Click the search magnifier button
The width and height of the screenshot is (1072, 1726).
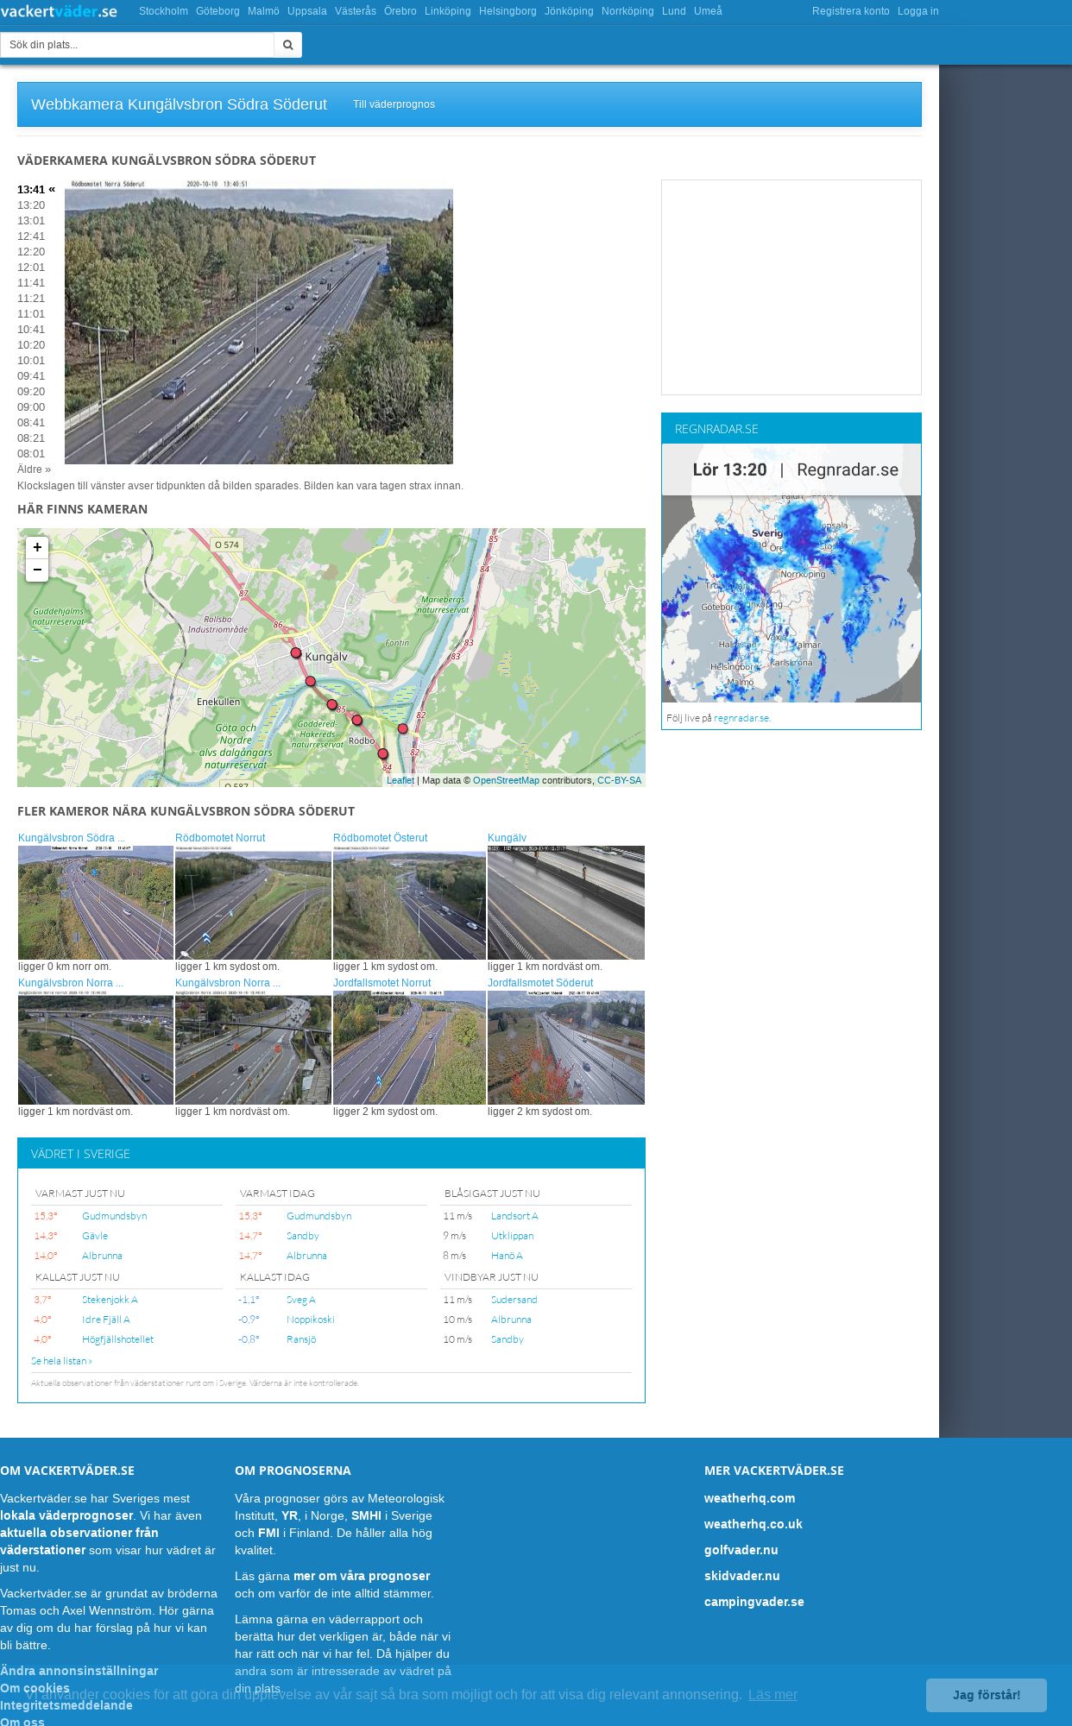288,45
